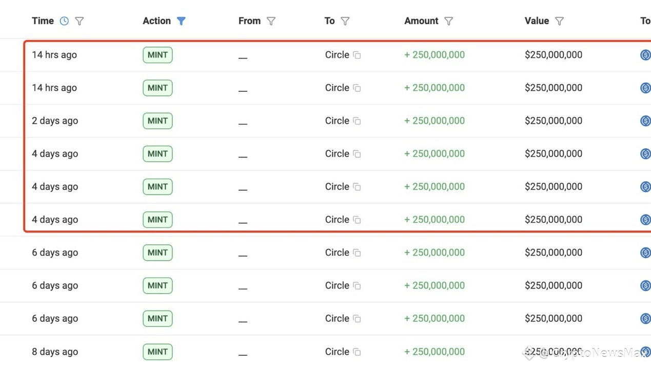
Task: Open the Time column filter dropdown
Action: click(79, 21)
